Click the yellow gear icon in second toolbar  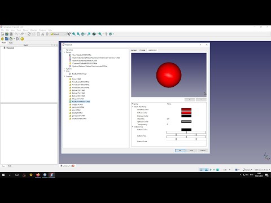coord(2,39)
